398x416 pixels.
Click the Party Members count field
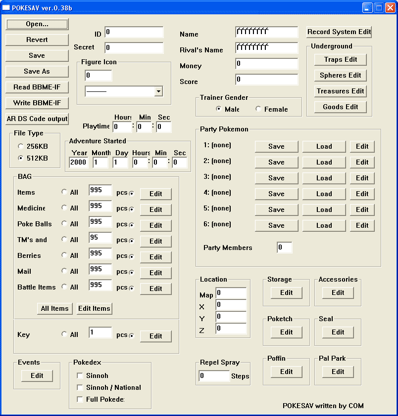(285, 248)
